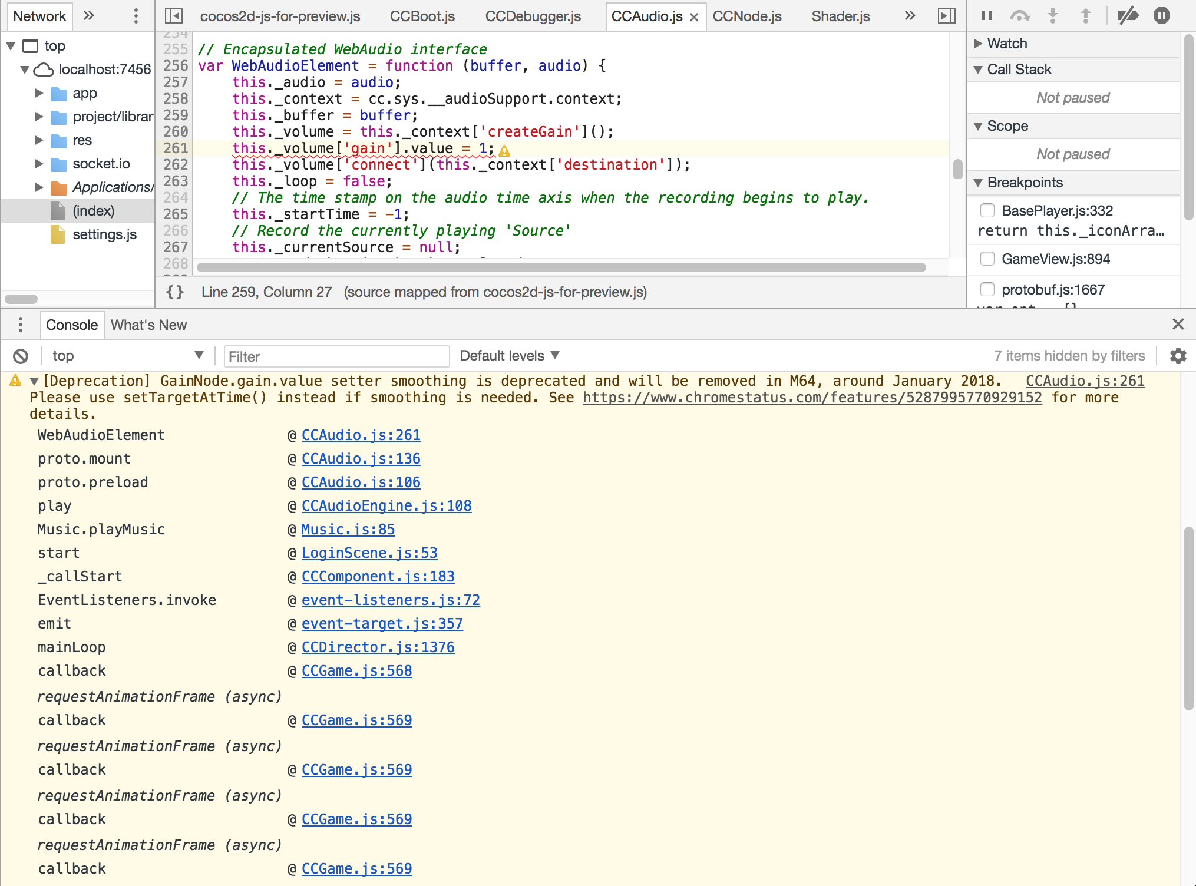Screen dimensions: 1196x886
Task: Expand the Watch section
Action: point(1007,44)
